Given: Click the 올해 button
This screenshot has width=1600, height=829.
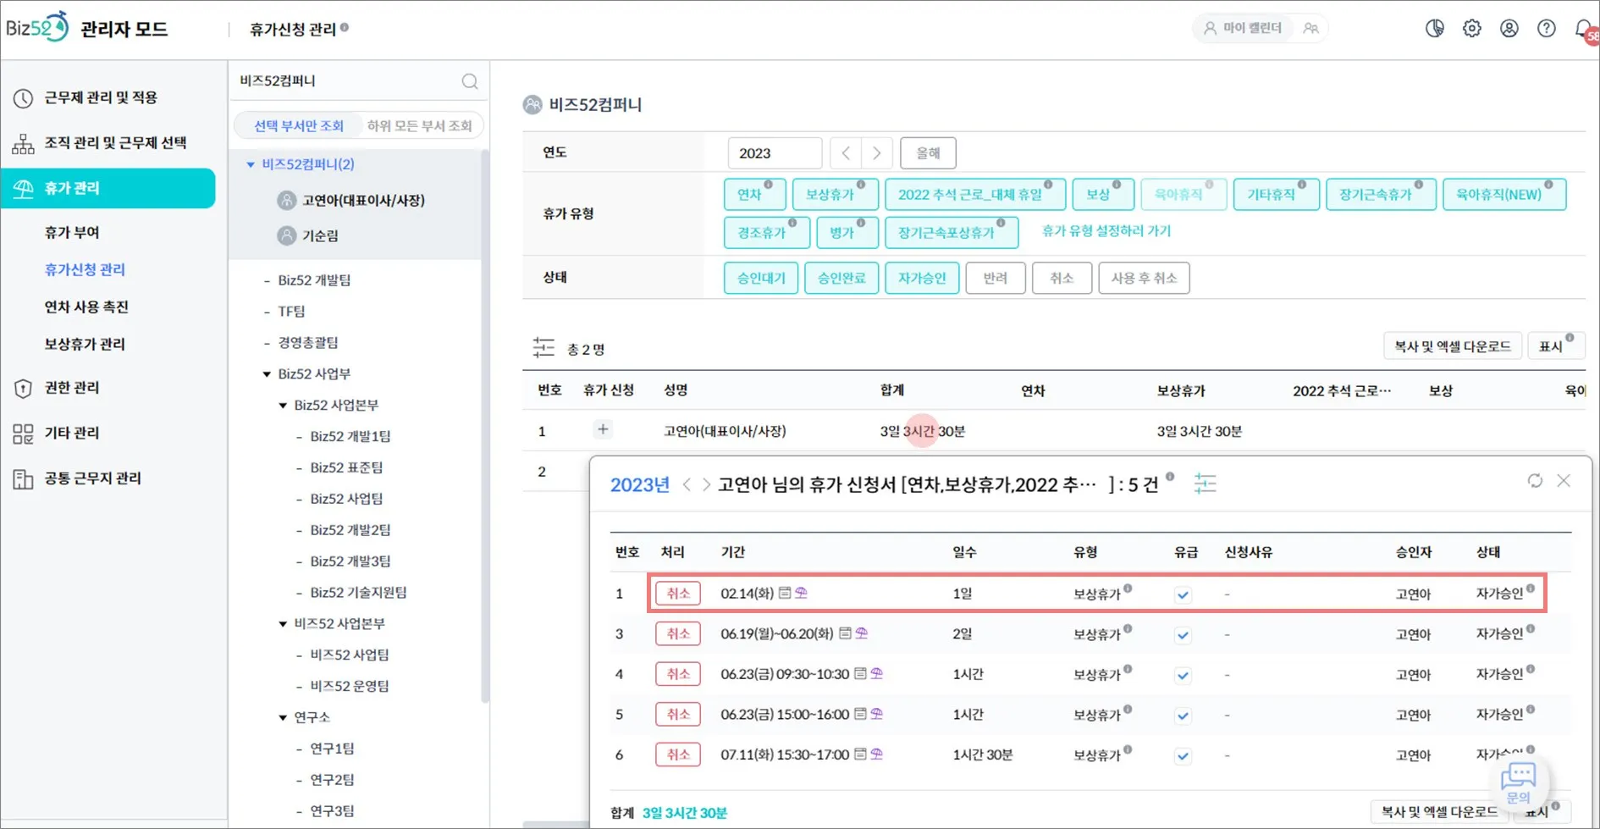Looking at the screenshot, I should 928,153.
